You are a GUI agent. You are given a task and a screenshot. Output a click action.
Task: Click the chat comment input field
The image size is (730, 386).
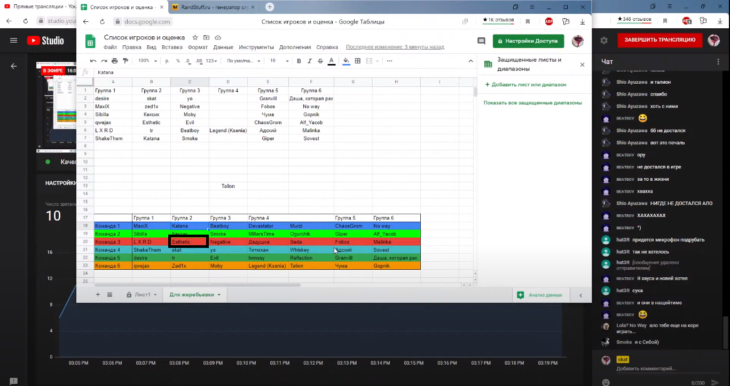[x=666, y=368]
